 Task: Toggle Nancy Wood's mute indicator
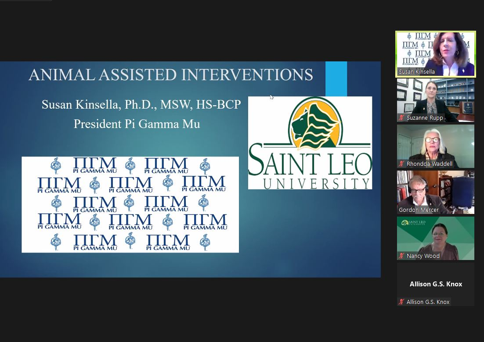tap(401, 256)
